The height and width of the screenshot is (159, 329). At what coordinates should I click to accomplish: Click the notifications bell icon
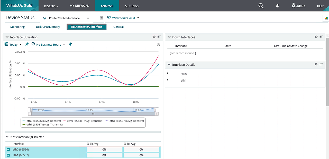coord(277,6)
